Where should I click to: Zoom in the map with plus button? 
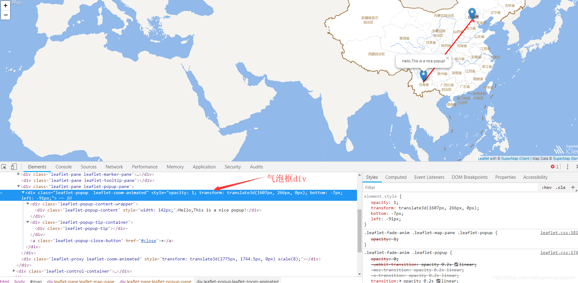click(6, 6)
